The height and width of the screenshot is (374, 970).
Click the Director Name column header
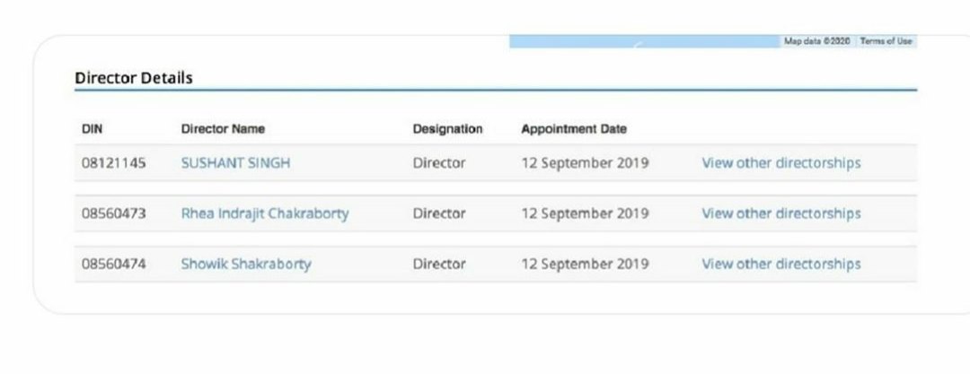[x=223, y=129]
